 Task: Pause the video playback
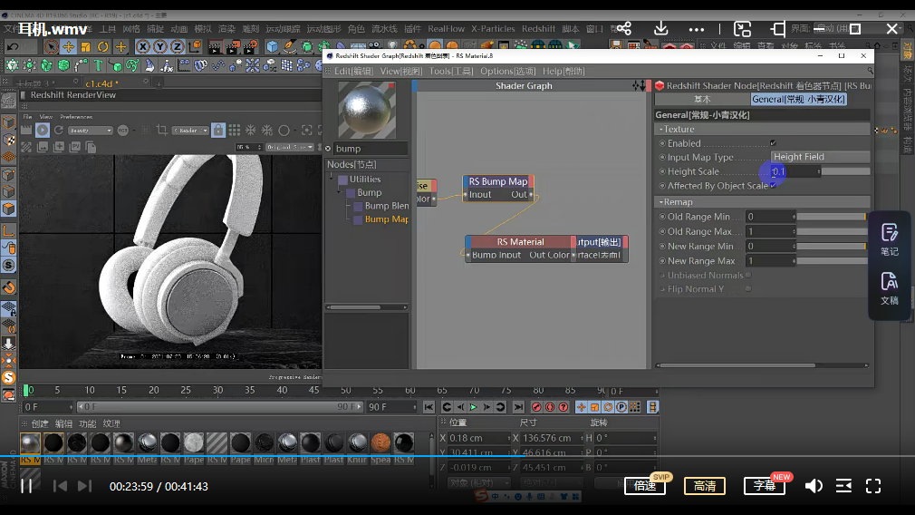[26, 486]
